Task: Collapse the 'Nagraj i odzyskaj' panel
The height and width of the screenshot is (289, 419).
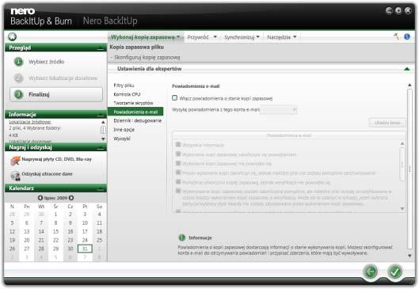Action: tap(101, 148)
